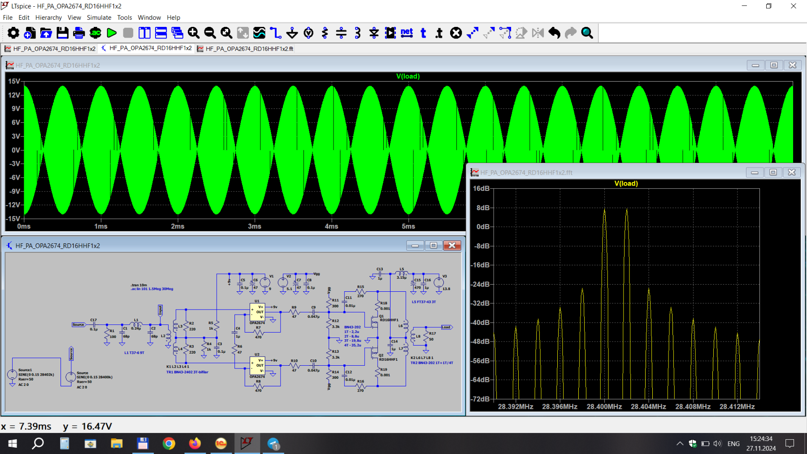Add a SPICE directive (.t)

pos(439,33)
